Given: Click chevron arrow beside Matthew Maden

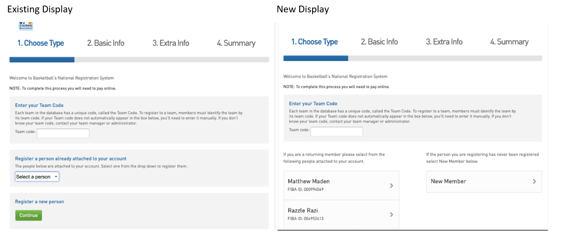Looking at the screenshot, I should (391, 185).
